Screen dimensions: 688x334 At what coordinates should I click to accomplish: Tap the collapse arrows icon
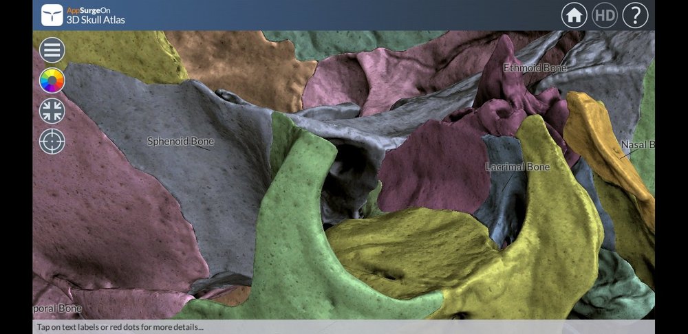[x=52, y=111]
